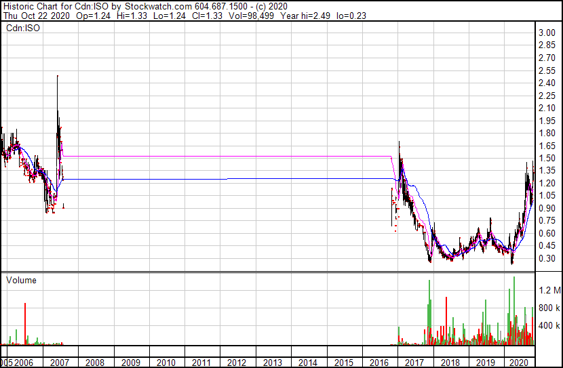Click the '1.2 M' volume axis label
Viewport: 563px width, 368px height.
549,290
